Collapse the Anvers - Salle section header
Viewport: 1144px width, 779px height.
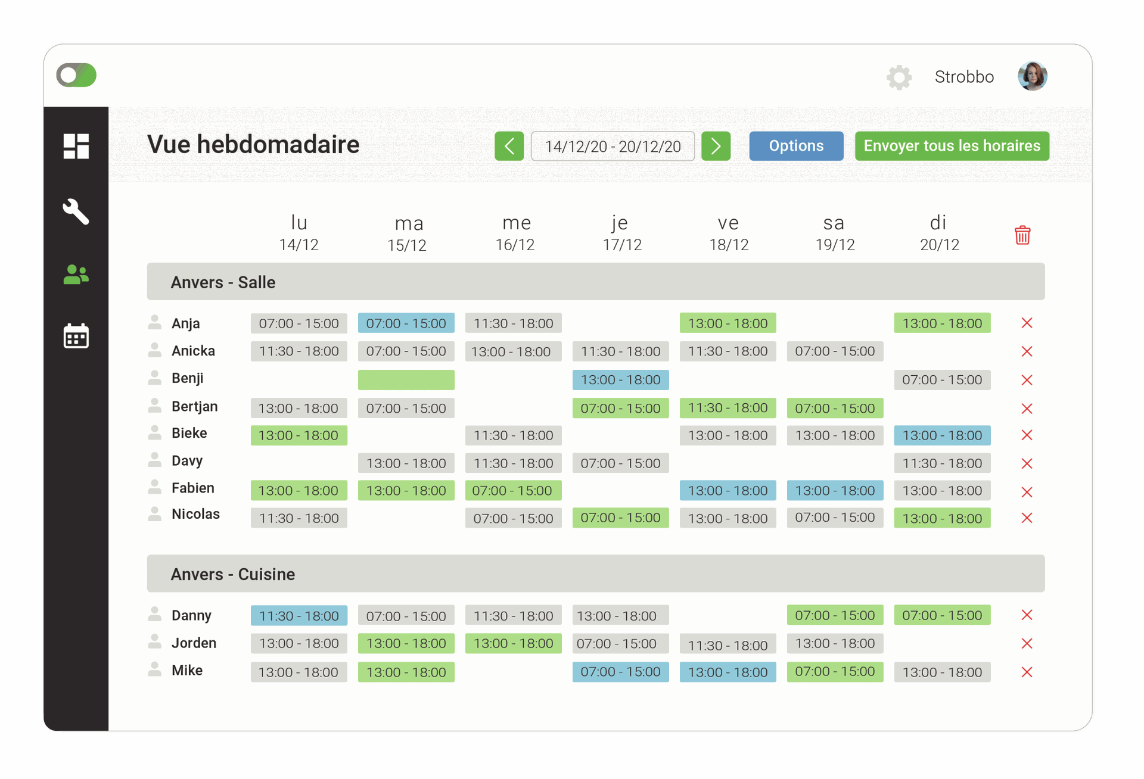coord(596,282)
